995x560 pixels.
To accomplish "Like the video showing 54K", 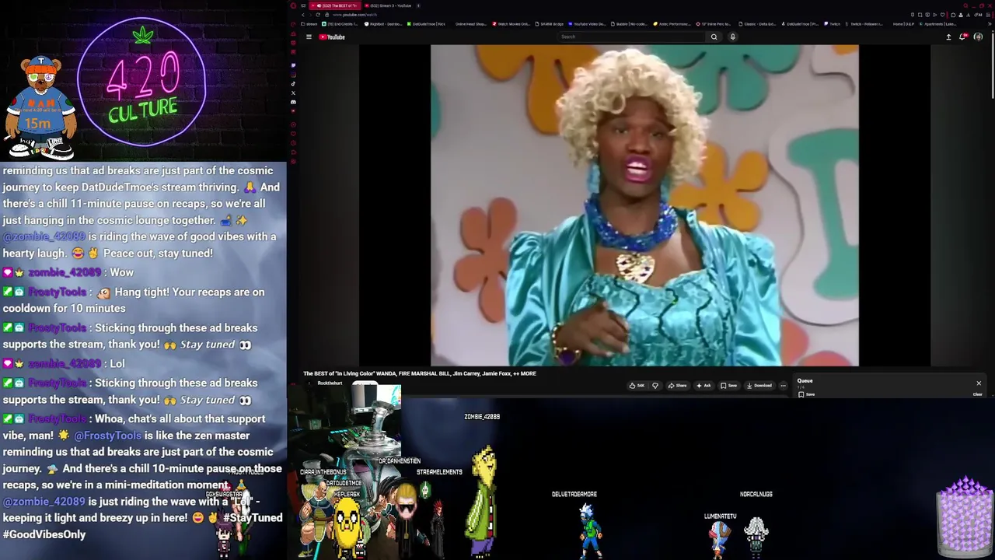I will click(x=637, y=386).
